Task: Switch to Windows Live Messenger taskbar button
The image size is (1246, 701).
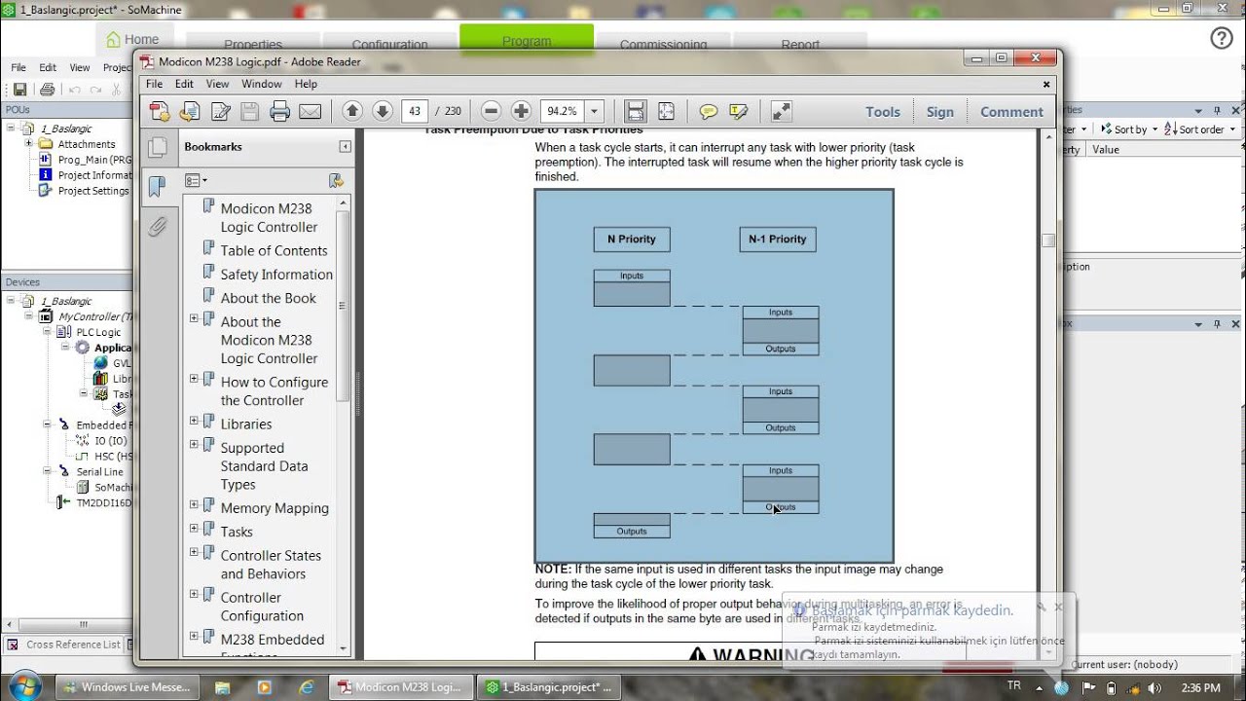Action: tap(127, 687)
